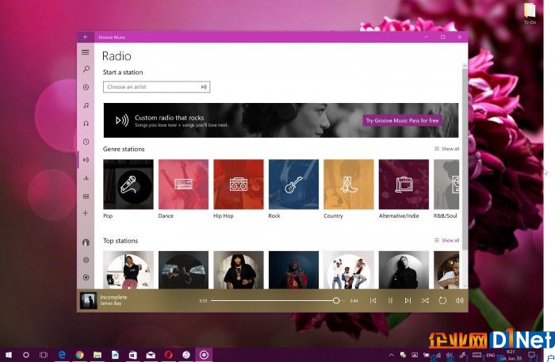
Task: Click the Choose an artist field
Action: pyautogui.click(x=156, y=87)
